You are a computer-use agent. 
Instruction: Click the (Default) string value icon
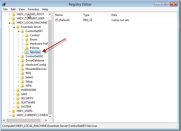[56, 20]
